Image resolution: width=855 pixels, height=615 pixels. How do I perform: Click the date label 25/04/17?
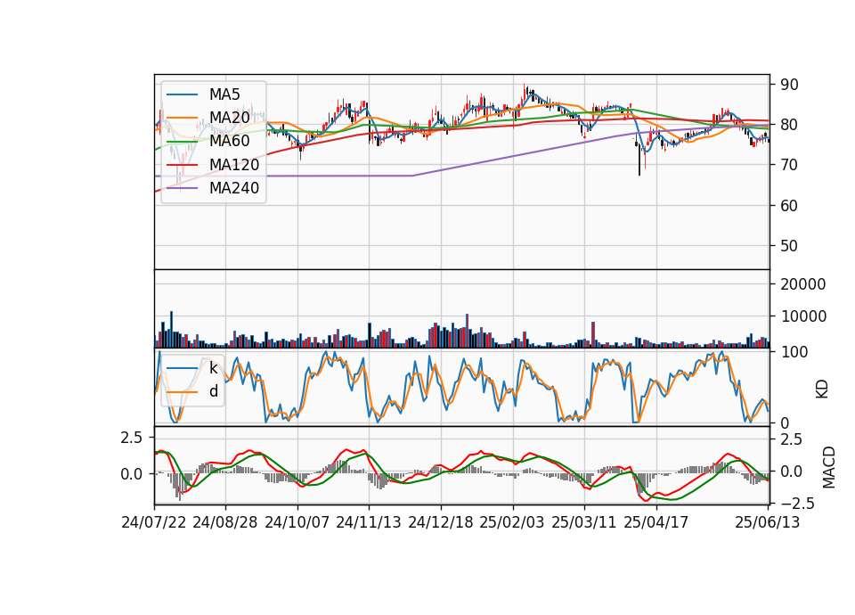coord(656,522)
